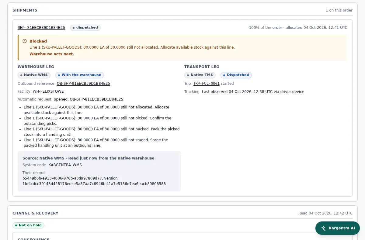Open trip TRP-FUL-0001 link
This screenshot has height=240, width=365.
[206, 84]
